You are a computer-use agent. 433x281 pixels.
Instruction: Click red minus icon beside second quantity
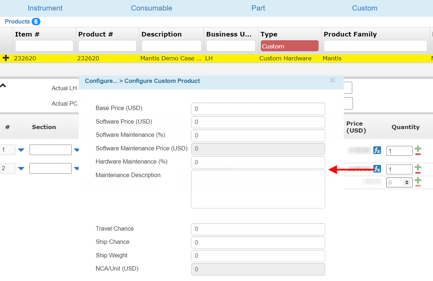[418, 172]
